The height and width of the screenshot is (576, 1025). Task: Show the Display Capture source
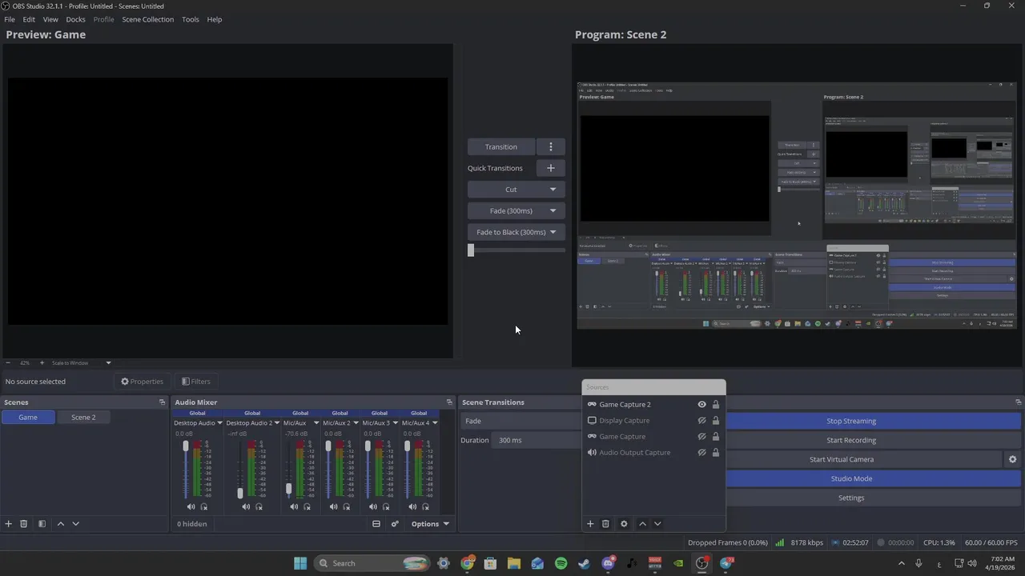point(701,421)
